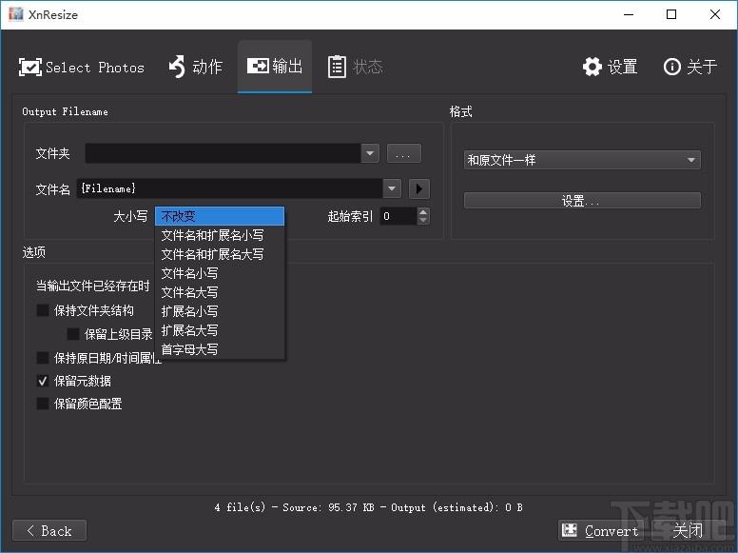Viewport: 738px width, 553px height.
Task: Open 设置 with the gear icon
Action: point(610,67)
